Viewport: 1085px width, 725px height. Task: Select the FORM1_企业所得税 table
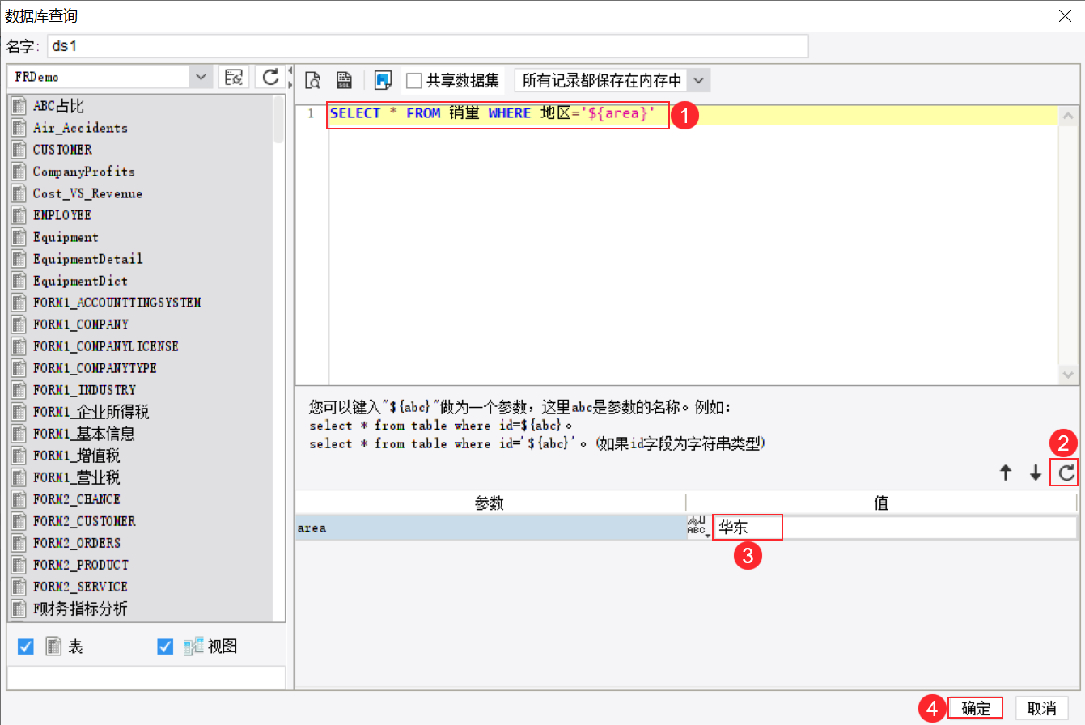[x=91, y=412]
